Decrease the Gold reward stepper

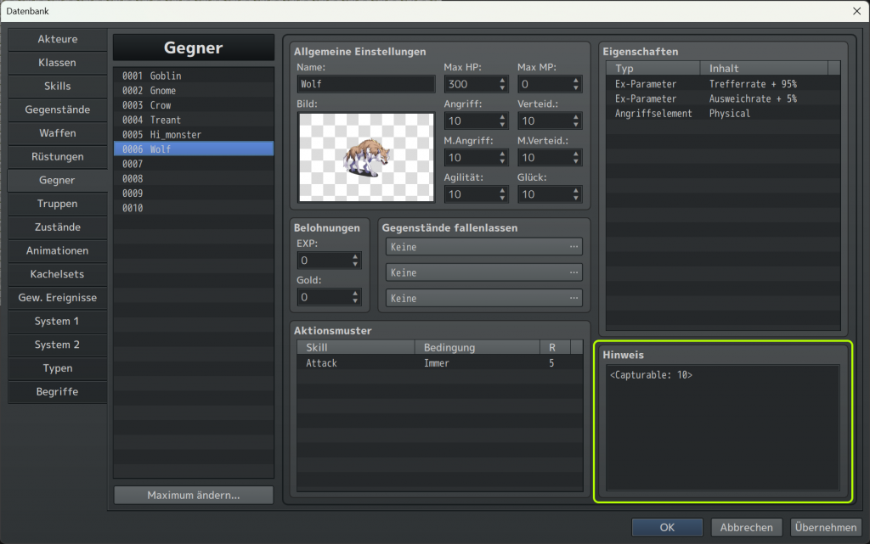(354, 301)
